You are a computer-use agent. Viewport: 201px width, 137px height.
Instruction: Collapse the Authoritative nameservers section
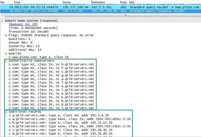[x=6, y=61]
